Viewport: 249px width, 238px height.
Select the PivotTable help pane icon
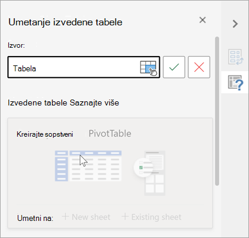coord(235,82)
